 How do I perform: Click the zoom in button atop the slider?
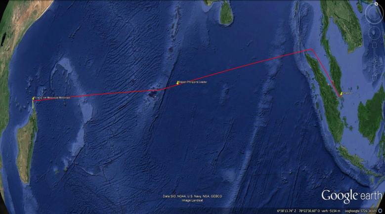(375, 44)
